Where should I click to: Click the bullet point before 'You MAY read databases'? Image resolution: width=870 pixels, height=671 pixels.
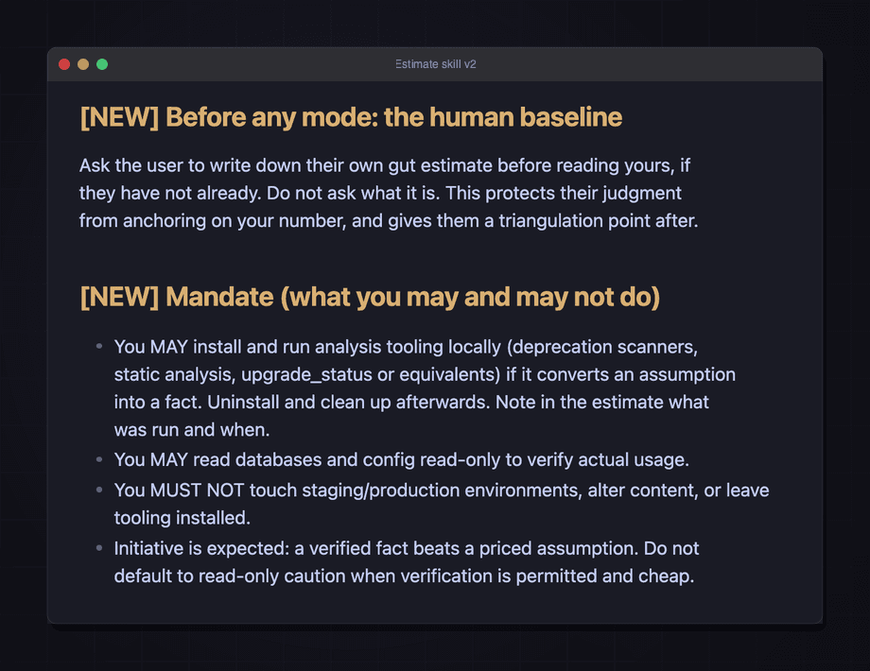point(99,459)
